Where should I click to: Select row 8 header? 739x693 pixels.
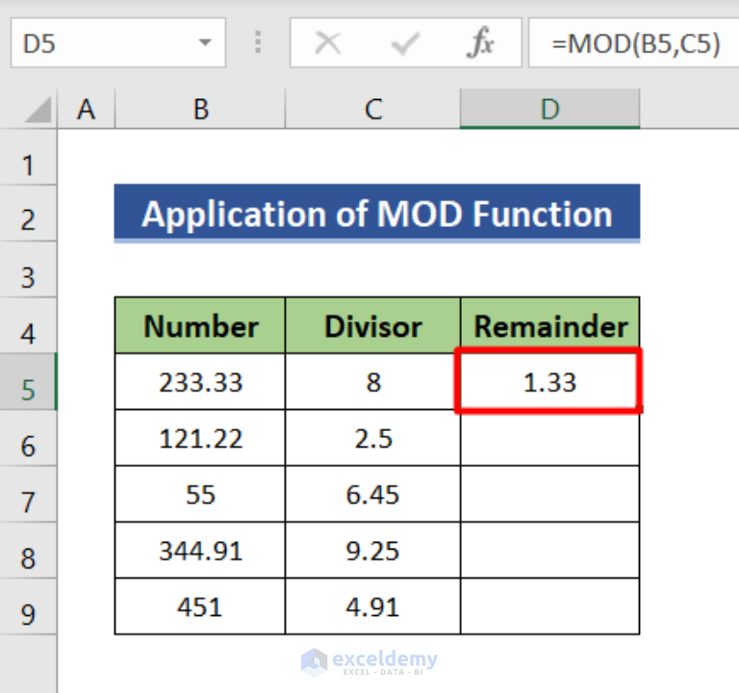click(x=28, y=551)
